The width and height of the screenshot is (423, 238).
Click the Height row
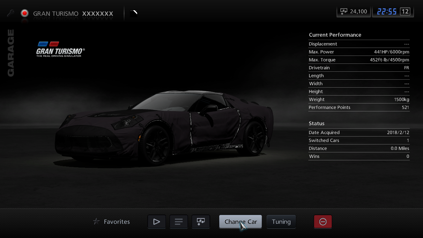(359, 92)
